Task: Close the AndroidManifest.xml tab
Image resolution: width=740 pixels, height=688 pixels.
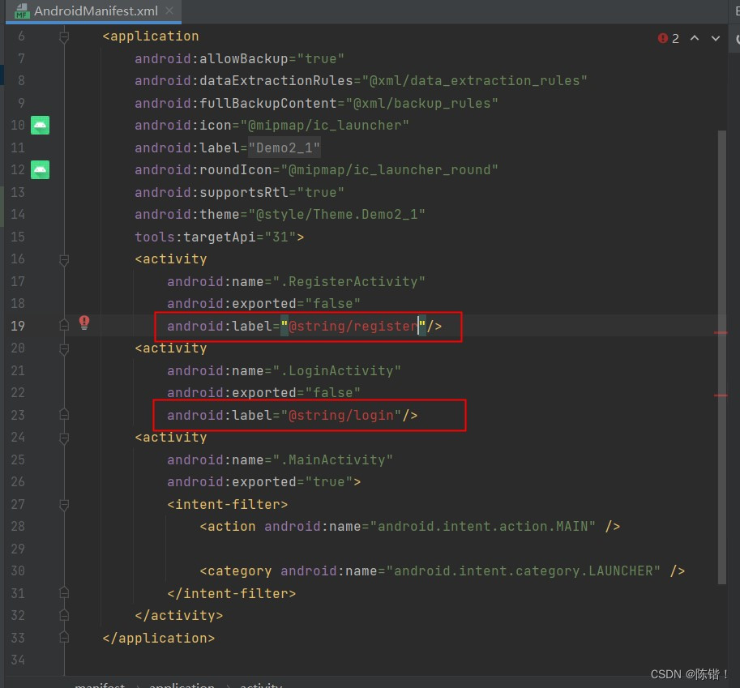Action: [x=169, y=11]
